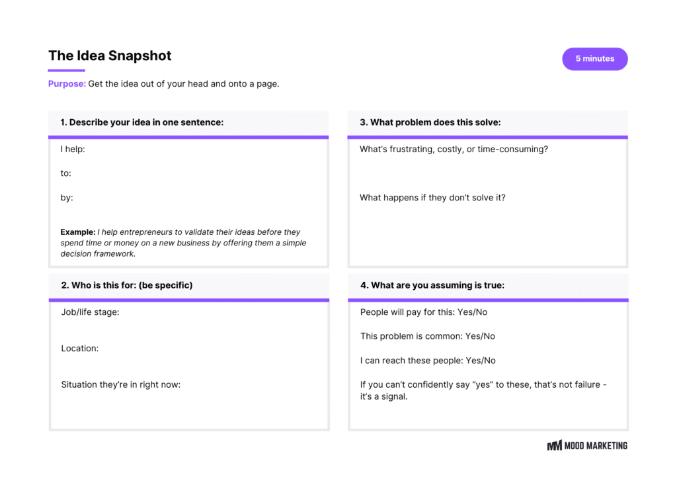
Task: Click the "to:" prompt line
Action: point(66,173)
